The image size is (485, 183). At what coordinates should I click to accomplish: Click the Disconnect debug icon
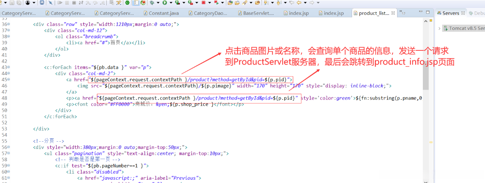[x=81, y=2]
